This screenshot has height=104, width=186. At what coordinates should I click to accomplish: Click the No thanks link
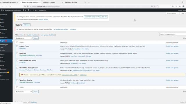pyautogui.click(x=73, y=29)
